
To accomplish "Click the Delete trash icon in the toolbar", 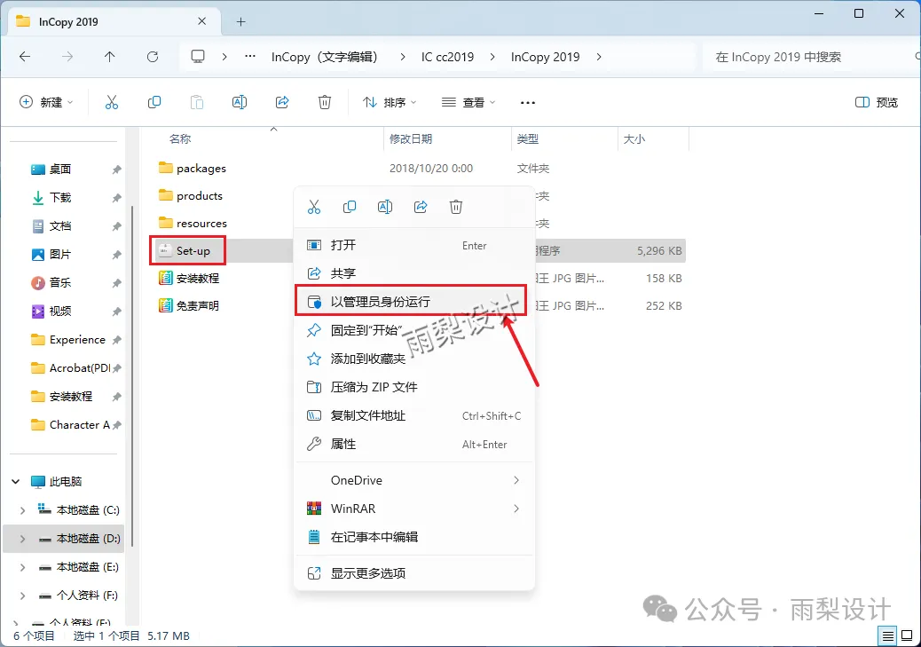I will tap(325, 102).
